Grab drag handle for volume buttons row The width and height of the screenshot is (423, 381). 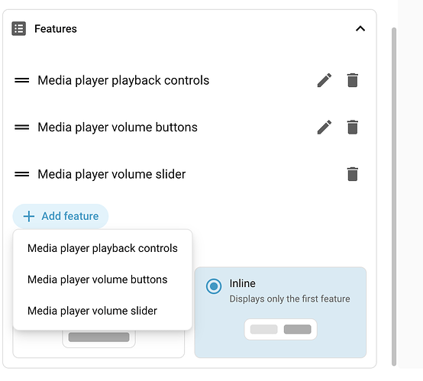point(22,127)
